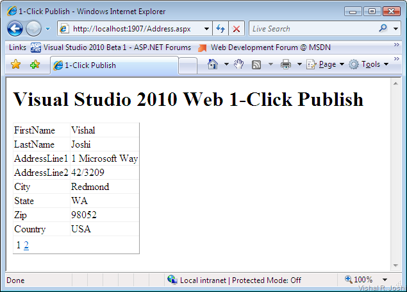
Task: Click the 42/3209 address cell
Action: [x=104, y=173]
